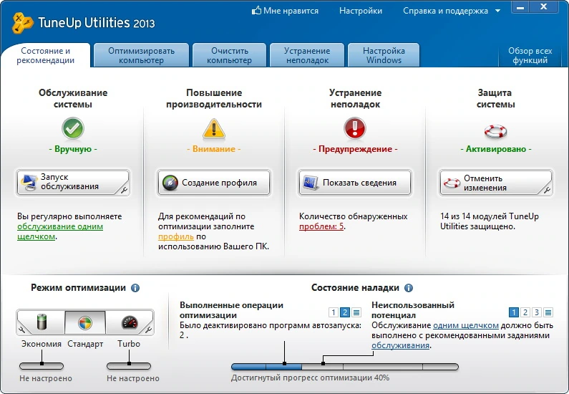Click the yellow warning triangle icon
The width and height of the screenshot is (569, 394).
click(214, 128)
